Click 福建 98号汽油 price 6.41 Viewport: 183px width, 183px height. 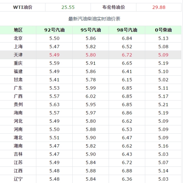click(127, 71)
